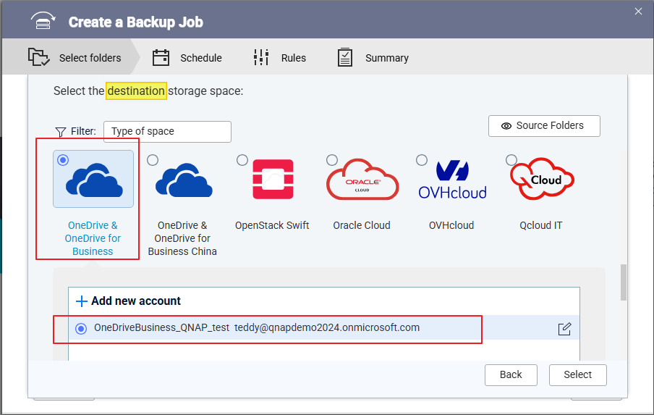Click the OVHcloud logo icon

pyautogui.click(x=452, y=179)
